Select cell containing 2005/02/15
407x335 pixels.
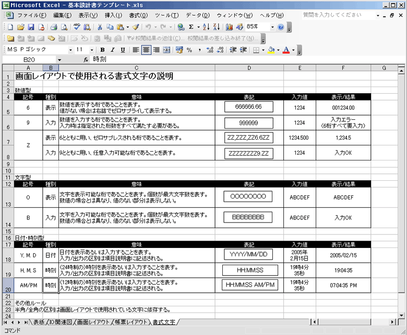tap(343, 255)
